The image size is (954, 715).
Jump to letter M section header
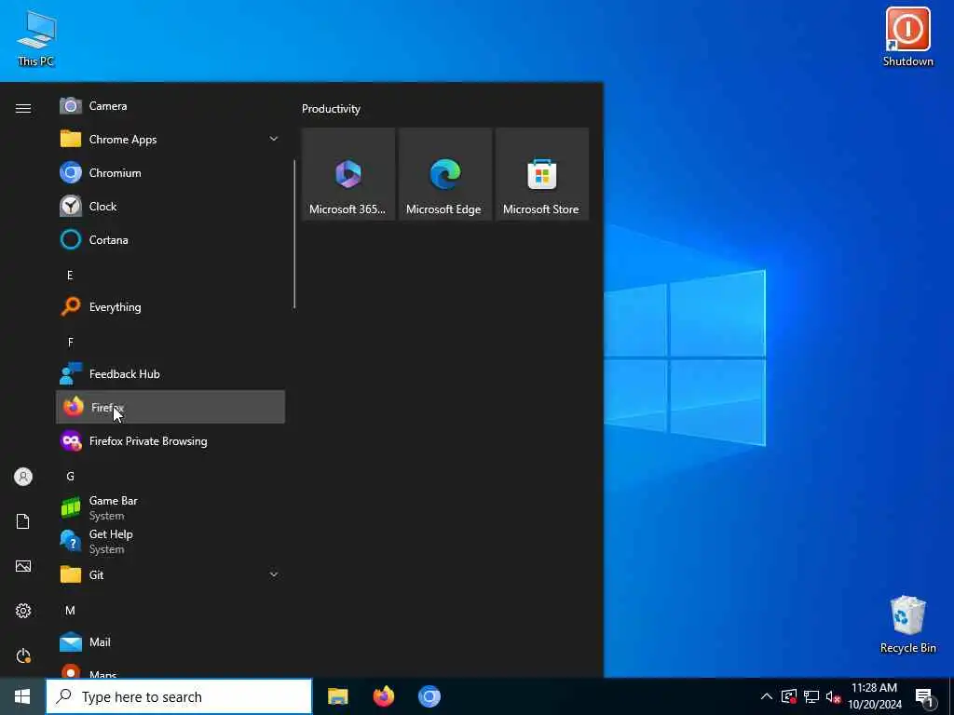click(70, 611)
